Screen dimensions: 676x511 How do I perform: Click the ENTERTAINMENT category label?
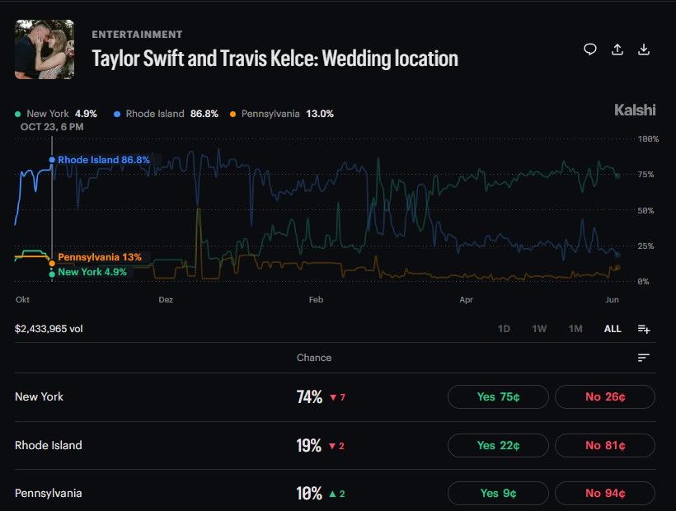pos(137,35)
